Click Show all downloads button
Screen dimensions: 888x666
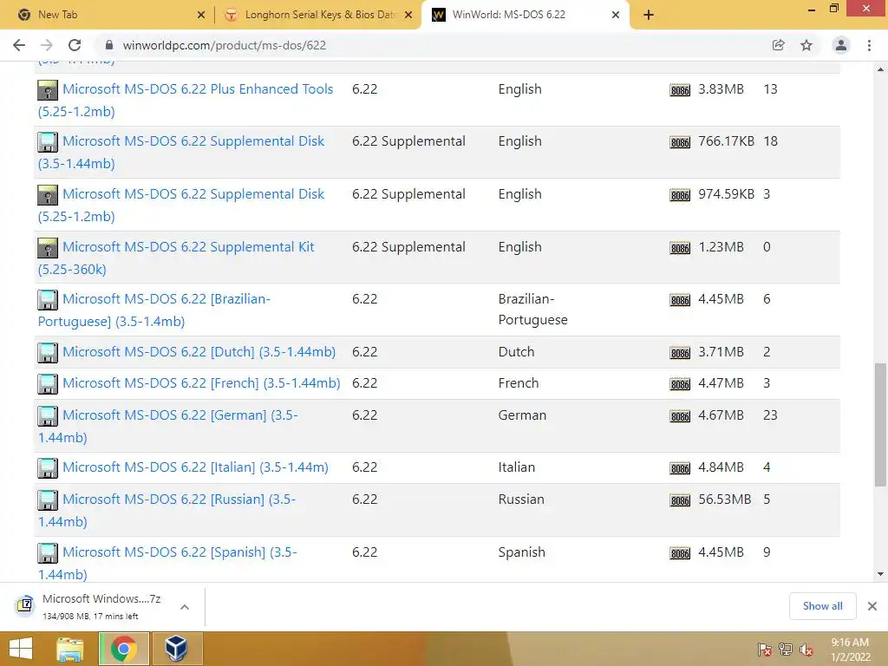[822, 606]
